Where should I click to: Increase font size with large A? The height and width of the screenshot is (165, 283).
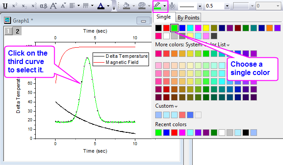coord(53,6)
